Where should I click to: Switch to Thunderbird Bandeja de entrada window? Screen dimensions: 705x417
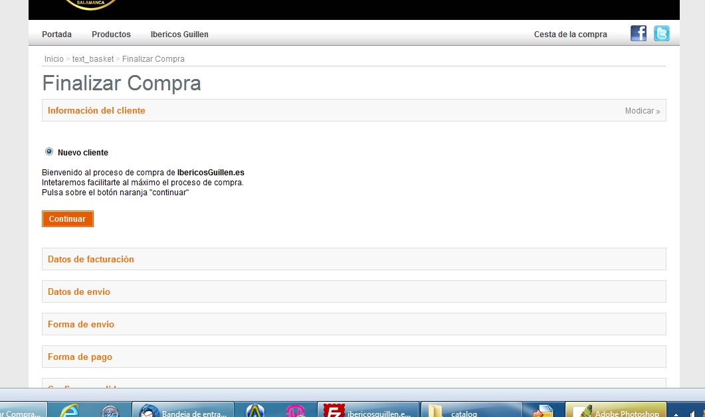(x=183, y=410)
